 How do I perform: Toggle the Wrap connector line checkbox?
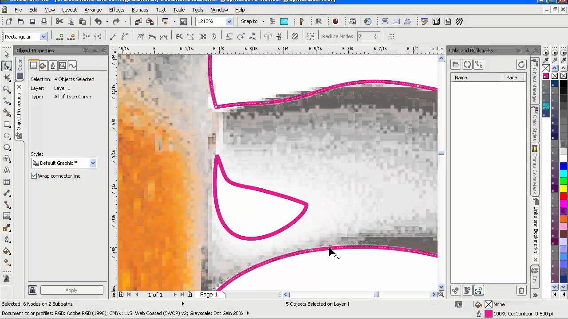pos(34,176)
